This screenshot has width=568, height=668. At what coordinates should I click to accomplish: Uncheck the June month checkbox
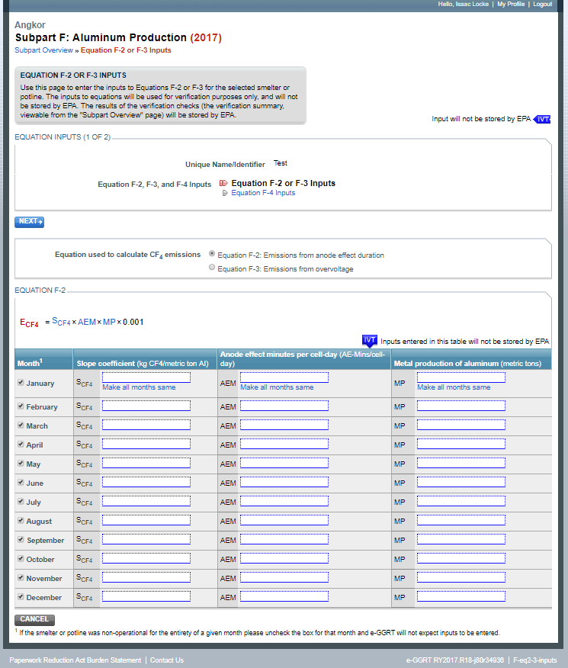pyautogui.click(x=21, y=482)
